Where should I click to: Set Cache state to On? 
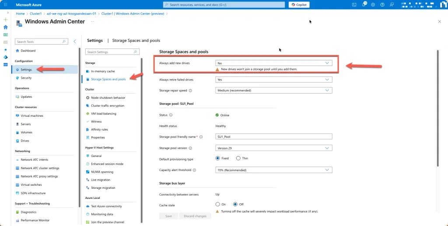(218, 204)
